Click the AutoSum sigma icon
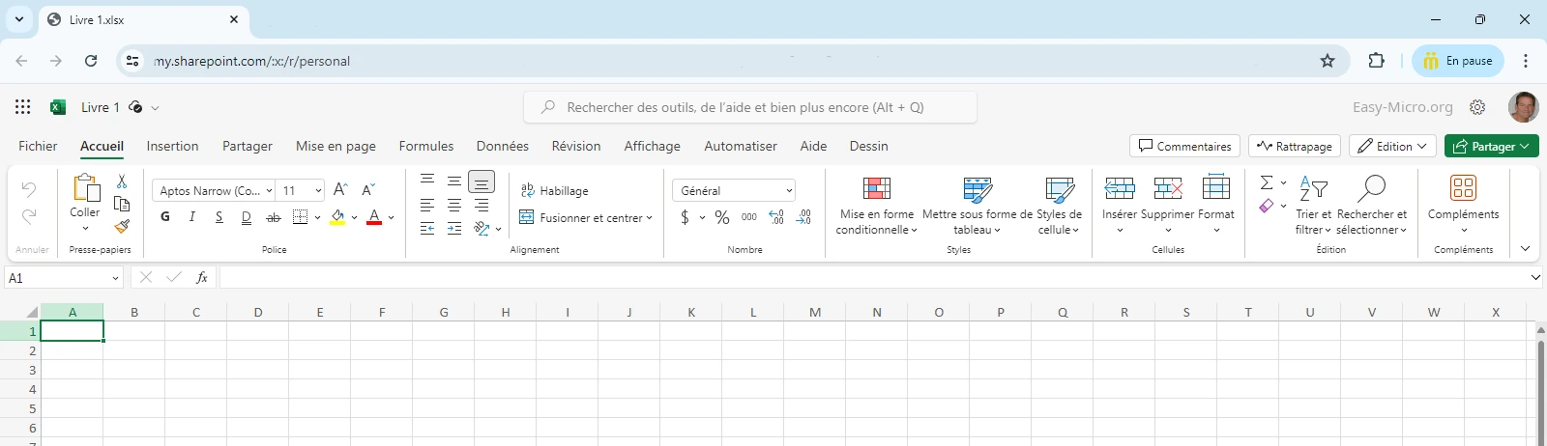 click(x=1267, y=182)
